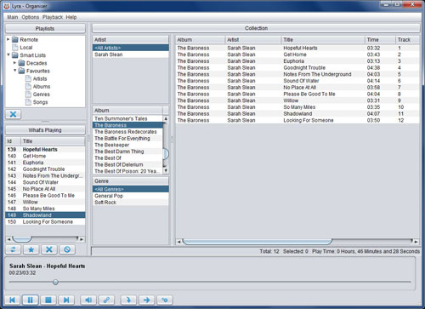Open the Help menu
Image resolution: width=425 pixels, height=309 pixels.
coord(71,17)
